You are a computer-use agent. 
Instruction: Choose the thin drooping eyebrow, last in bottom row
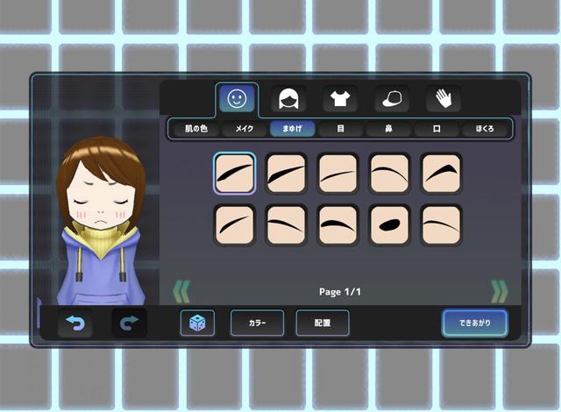tap(441, 225)
